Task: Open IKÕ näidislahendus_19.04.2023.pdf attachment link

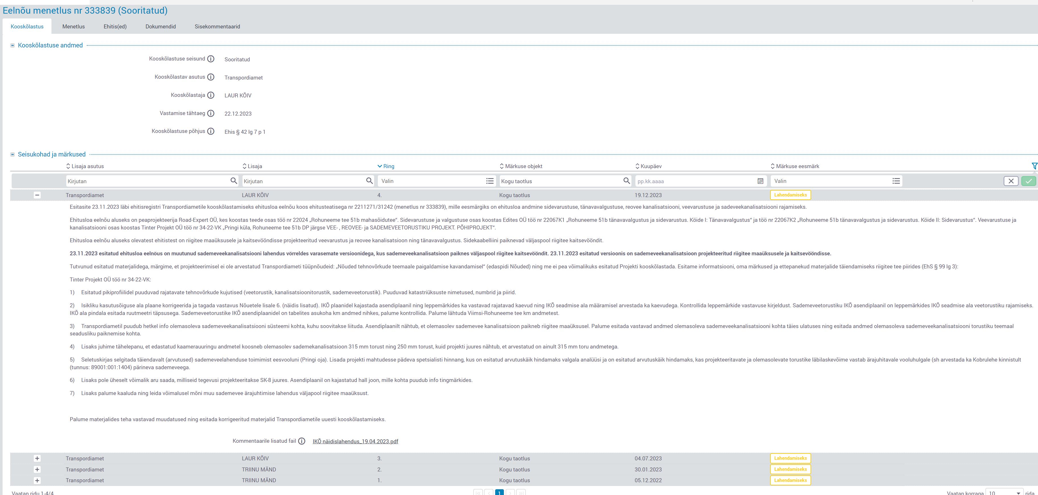Action: (355, 442)
